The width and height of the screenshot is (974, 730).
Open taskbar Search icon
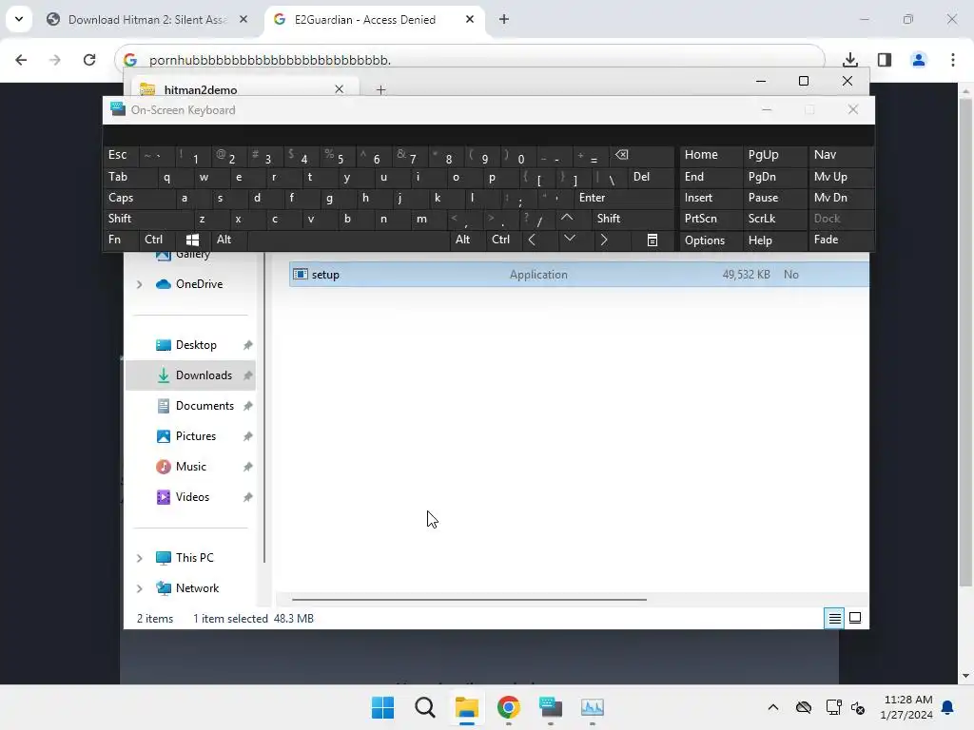point(425,707)
